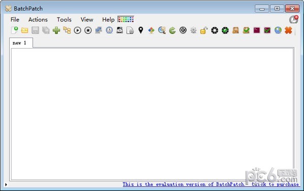Open the View menu

point(87,20)
